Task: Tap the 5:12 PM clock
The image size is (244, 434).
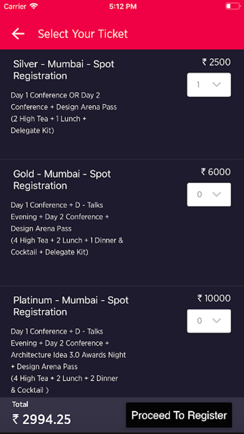Action: tap(123, 6)
